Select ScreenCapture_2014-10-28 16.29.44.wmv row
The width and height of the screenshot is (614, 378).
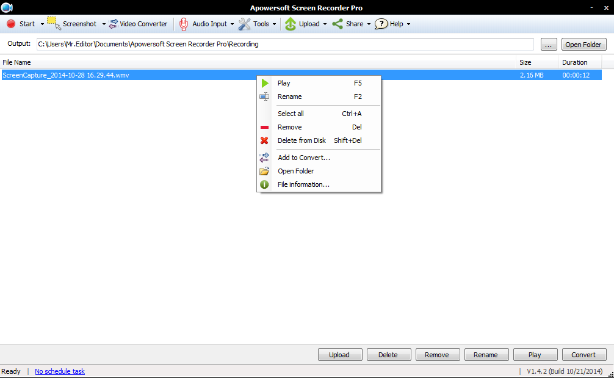(x=302, y=75)
